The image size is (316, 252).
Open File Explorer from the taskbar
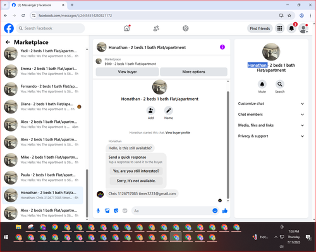tap(18, 227)
